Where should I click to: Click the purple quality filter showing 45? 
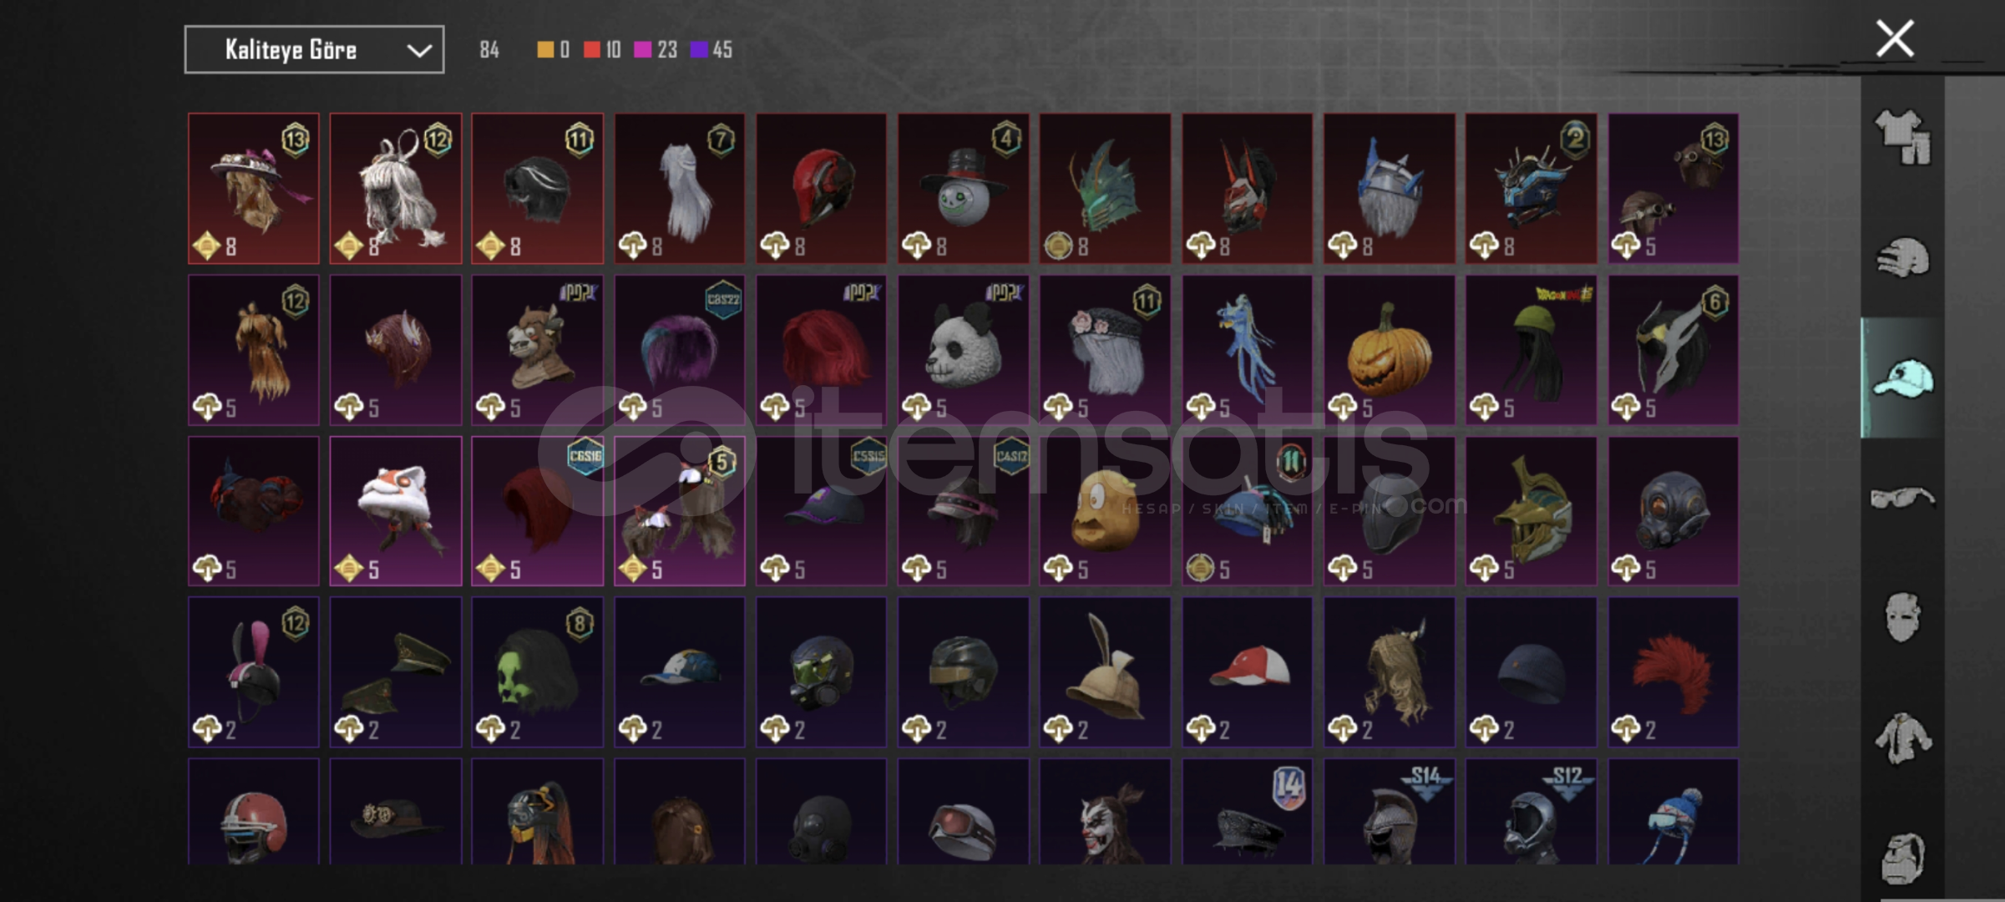pyautogui.click(x=711, y=50)
